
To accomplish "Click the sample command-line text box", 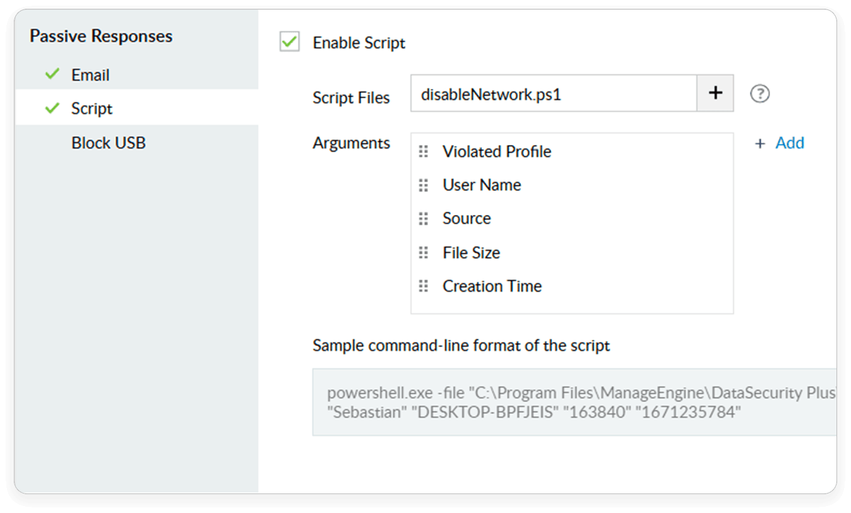I will click(x=574, y=402).
